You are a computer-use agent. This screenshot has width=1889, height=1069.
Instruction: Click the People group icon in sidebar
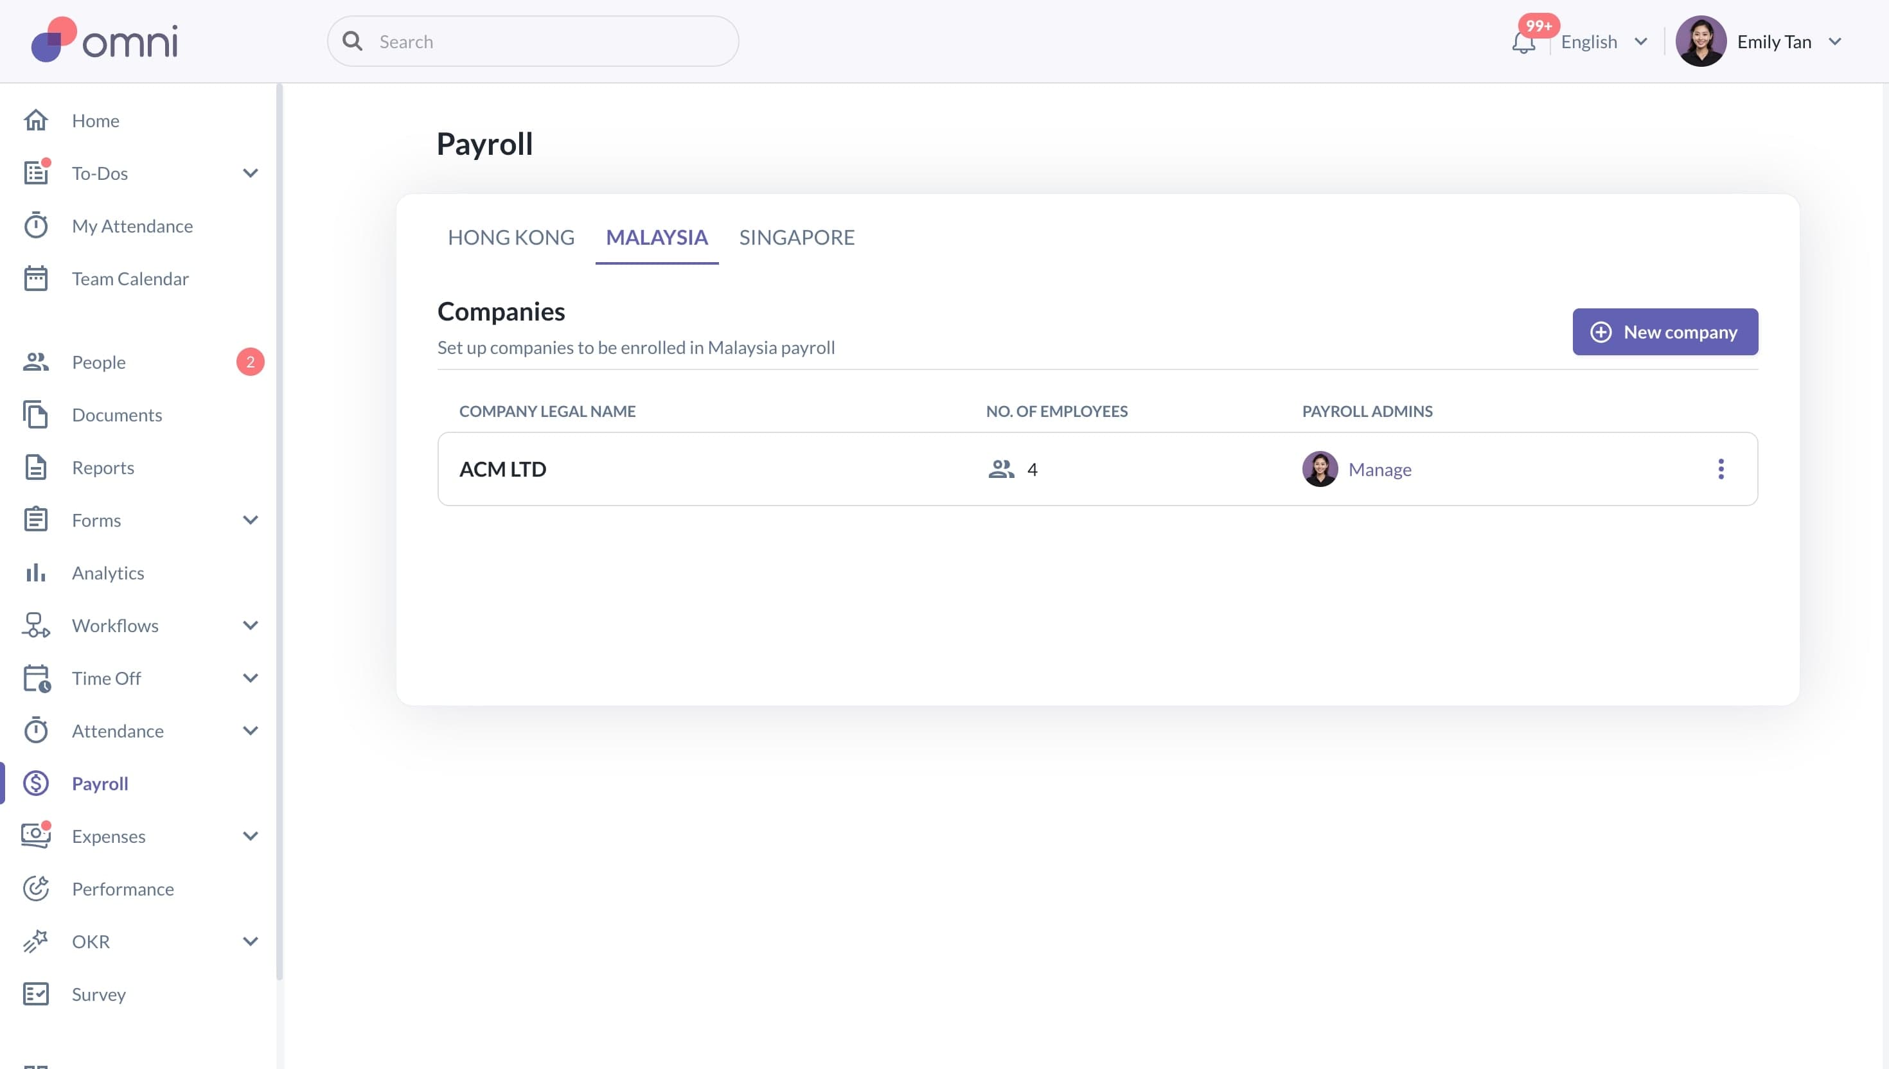pyautogui.click(x=35, y=361)
